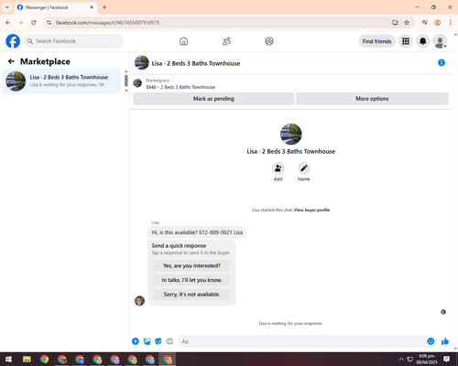Screen dimensions: 458x366
Task: Close the Messenger | Facebook tab
Action: (92, 7)
